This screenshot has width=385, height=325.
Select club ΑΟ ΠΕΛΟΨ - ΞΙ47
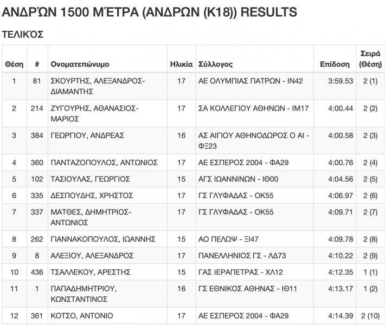[229, 239]
